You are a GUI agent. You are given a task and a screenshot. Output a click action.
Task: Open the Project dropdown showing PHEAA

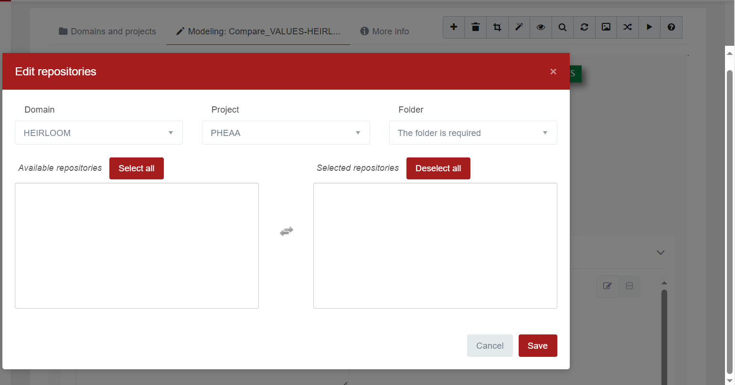click(286, 133)
